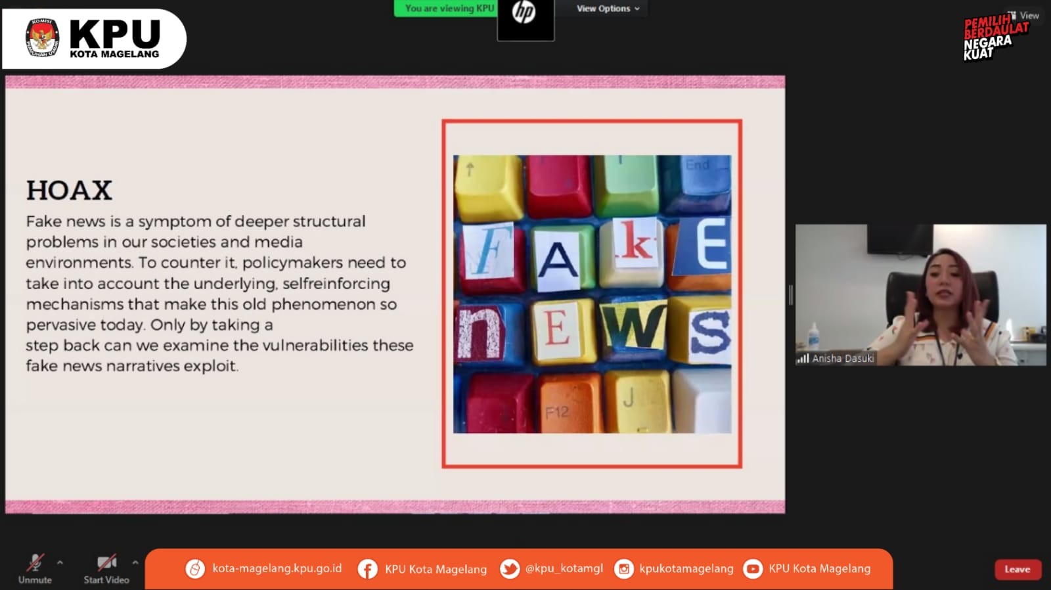1051x590 pixels.
Task: Click the Facebook icon in the orange banner
Action: click(x=367, y=569)
